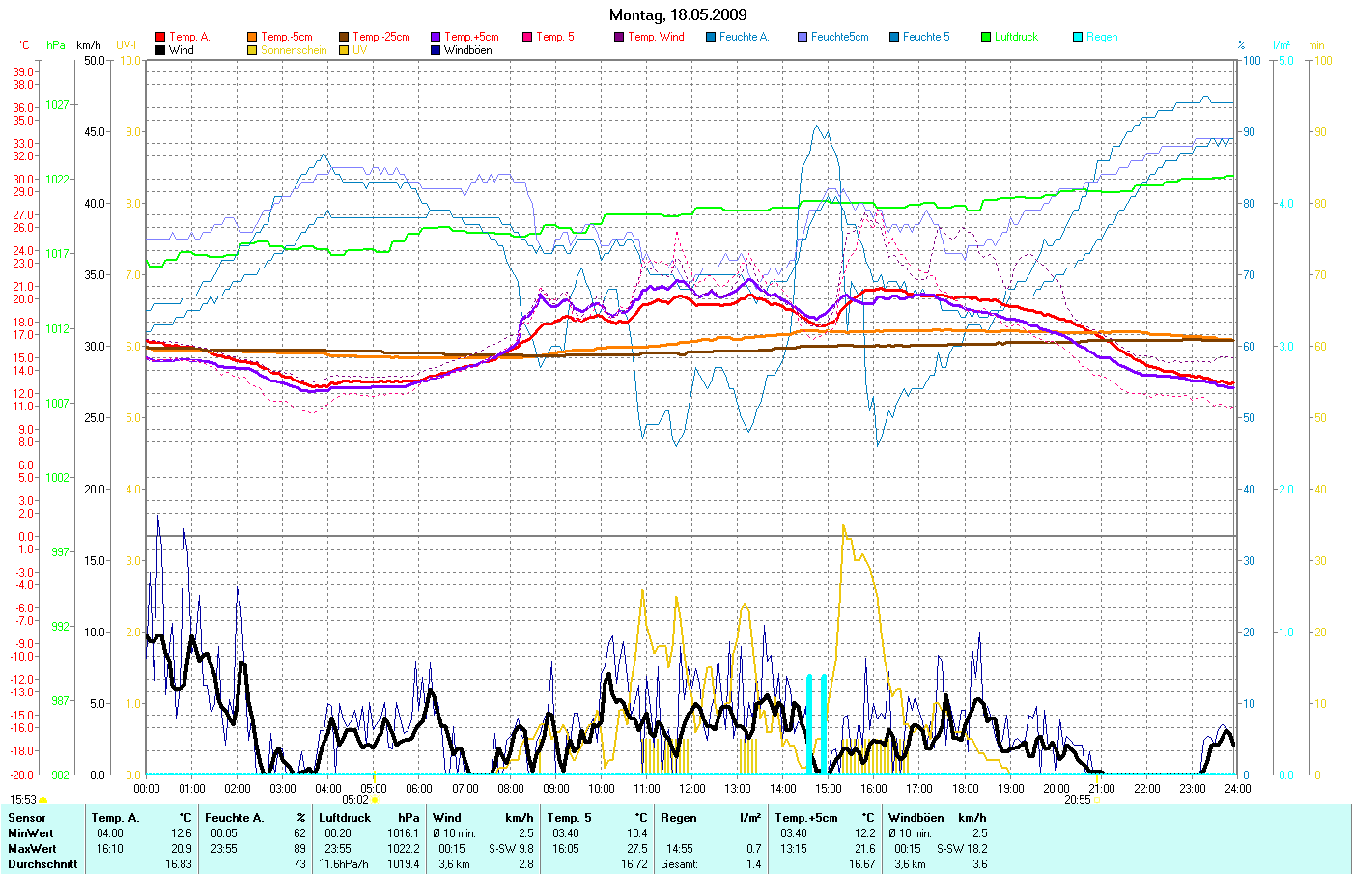Click the orange Temp.-5cm legend square
The image size is (1352, 874).
point(252,37)
